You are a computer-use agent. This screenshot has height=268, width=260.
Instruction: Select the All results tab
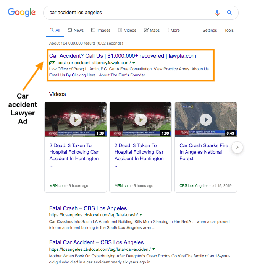pyautogui.click(x=55, y=30)
